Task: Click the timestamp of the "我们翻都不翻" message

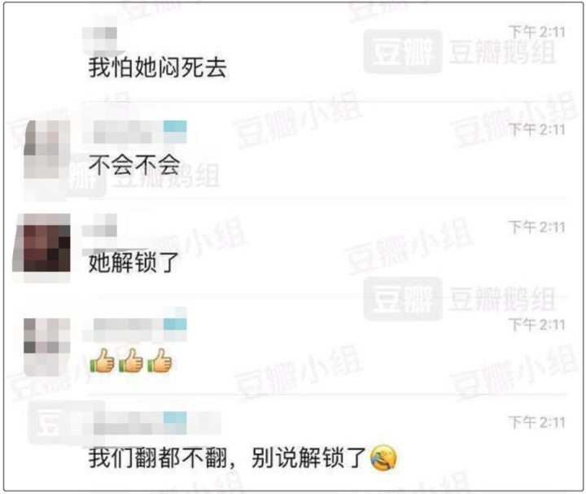Action: pyautogui.click(x=536, y=422)
